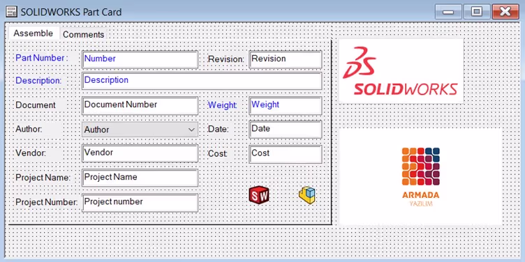
Task: Switch to the Assemble tab
Action: tap(33, 33)
